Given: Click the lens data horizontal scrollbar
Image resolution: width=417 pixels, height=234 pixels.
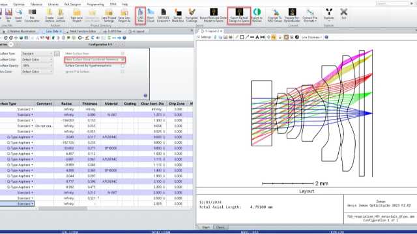Looking at the screenshot, I should pos(63,209).
